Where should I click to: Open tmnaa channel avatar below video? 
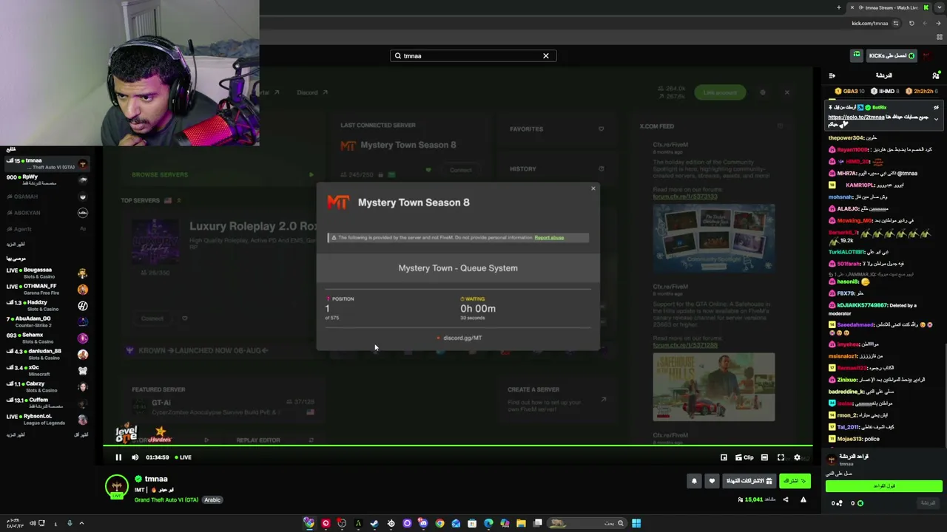pyautogui.click(x=116, y=486)
